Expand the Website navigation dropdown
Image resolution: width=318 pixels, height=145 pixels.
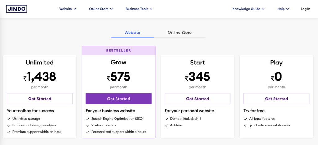(68, 9)
